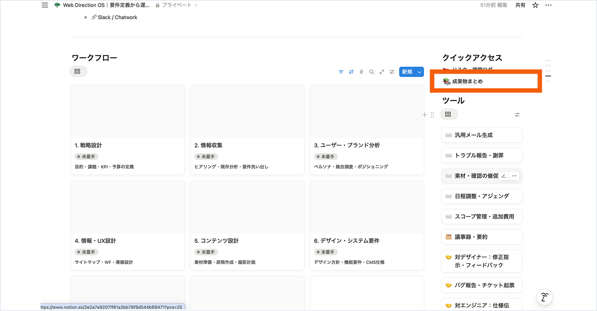Favorite this page with the star icon

pos(535,5)
